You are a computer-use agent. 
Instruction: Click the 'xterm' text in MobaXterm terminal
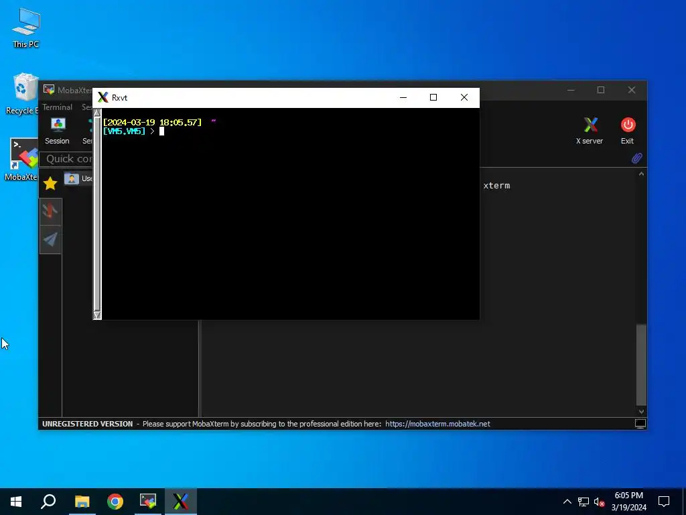click(x=496, y=186)
